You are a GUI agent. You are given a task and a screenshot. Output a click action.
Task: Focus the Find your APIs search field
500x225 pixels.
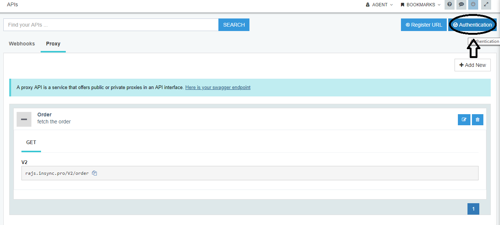click(x=111, y=25)
